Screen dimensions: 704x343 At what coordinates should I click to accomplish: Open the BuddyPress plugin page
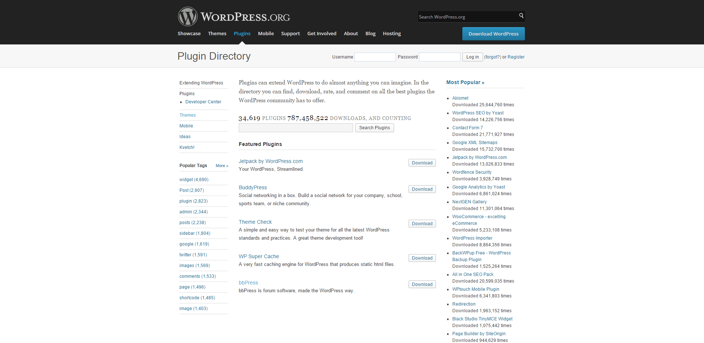pyautogui.click(x=252, y=188)
